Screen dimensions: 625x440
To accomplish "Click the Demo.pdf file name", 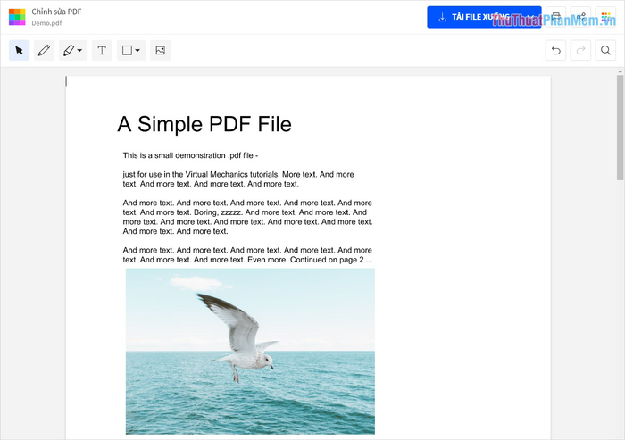I will (46, 23).
